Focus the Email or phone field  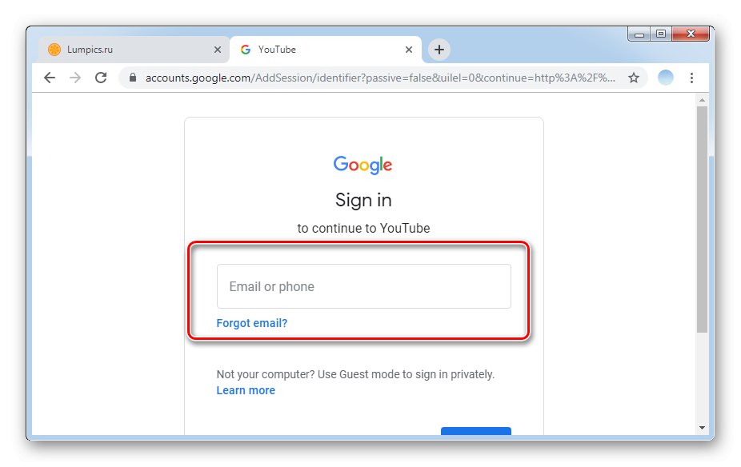(x=364, y=286)
